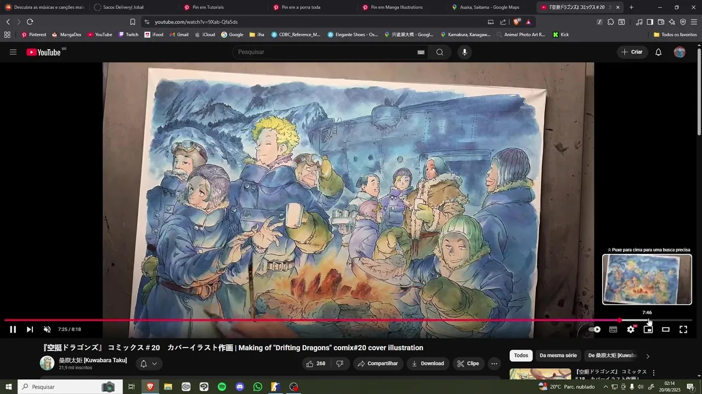Open the 桑原太矩 [Kuwabara Taku] channel
The height and width of the screenshot is (394, 702).
tap(93, 360)
